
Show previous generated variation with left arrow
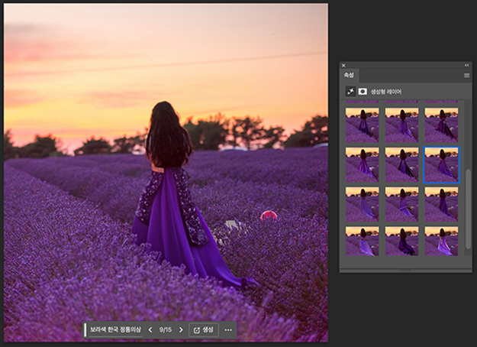tap(150, 330)
